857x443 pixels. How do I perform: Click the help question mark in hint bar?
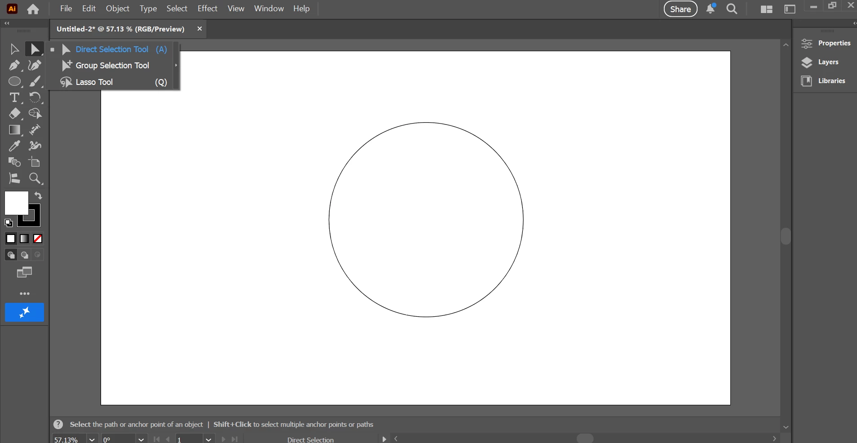pyautogui.click(x=58, y=424)
